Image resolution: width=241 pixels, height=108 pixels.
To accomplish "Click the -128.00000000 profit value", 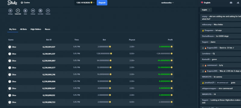I will 163,54.
